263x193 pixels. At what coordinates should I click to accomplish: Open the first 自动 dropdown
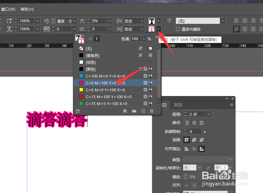point(142,21)
